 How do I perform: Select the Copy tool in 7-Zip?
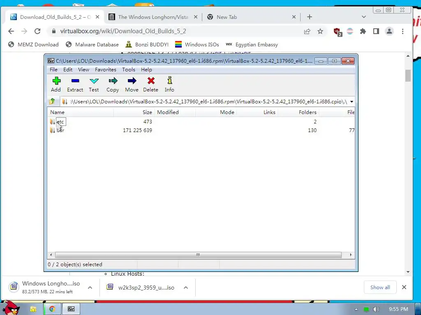click(x=113, y=84)
